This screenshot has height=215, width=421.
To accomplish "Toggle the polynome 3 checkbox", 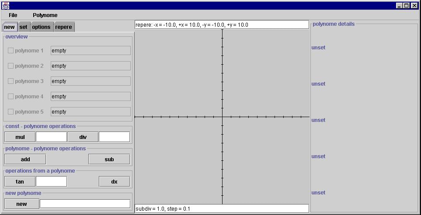I will pyautogui.click(x=11, y=81).
